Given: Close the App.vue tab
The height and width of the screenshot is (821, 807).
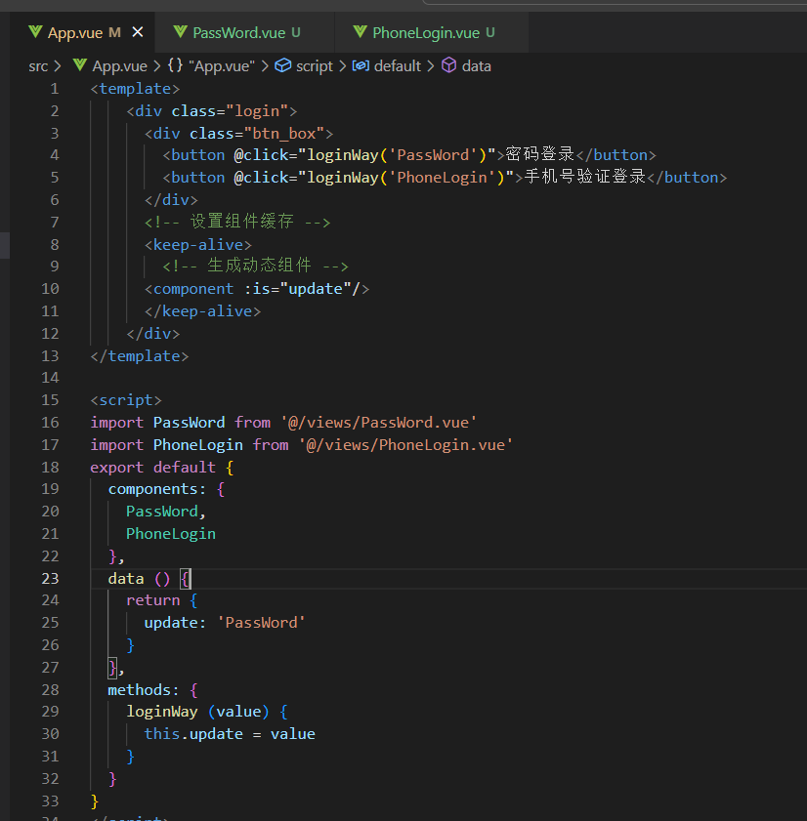Looking at the screenshot, I should click(138, 32).
